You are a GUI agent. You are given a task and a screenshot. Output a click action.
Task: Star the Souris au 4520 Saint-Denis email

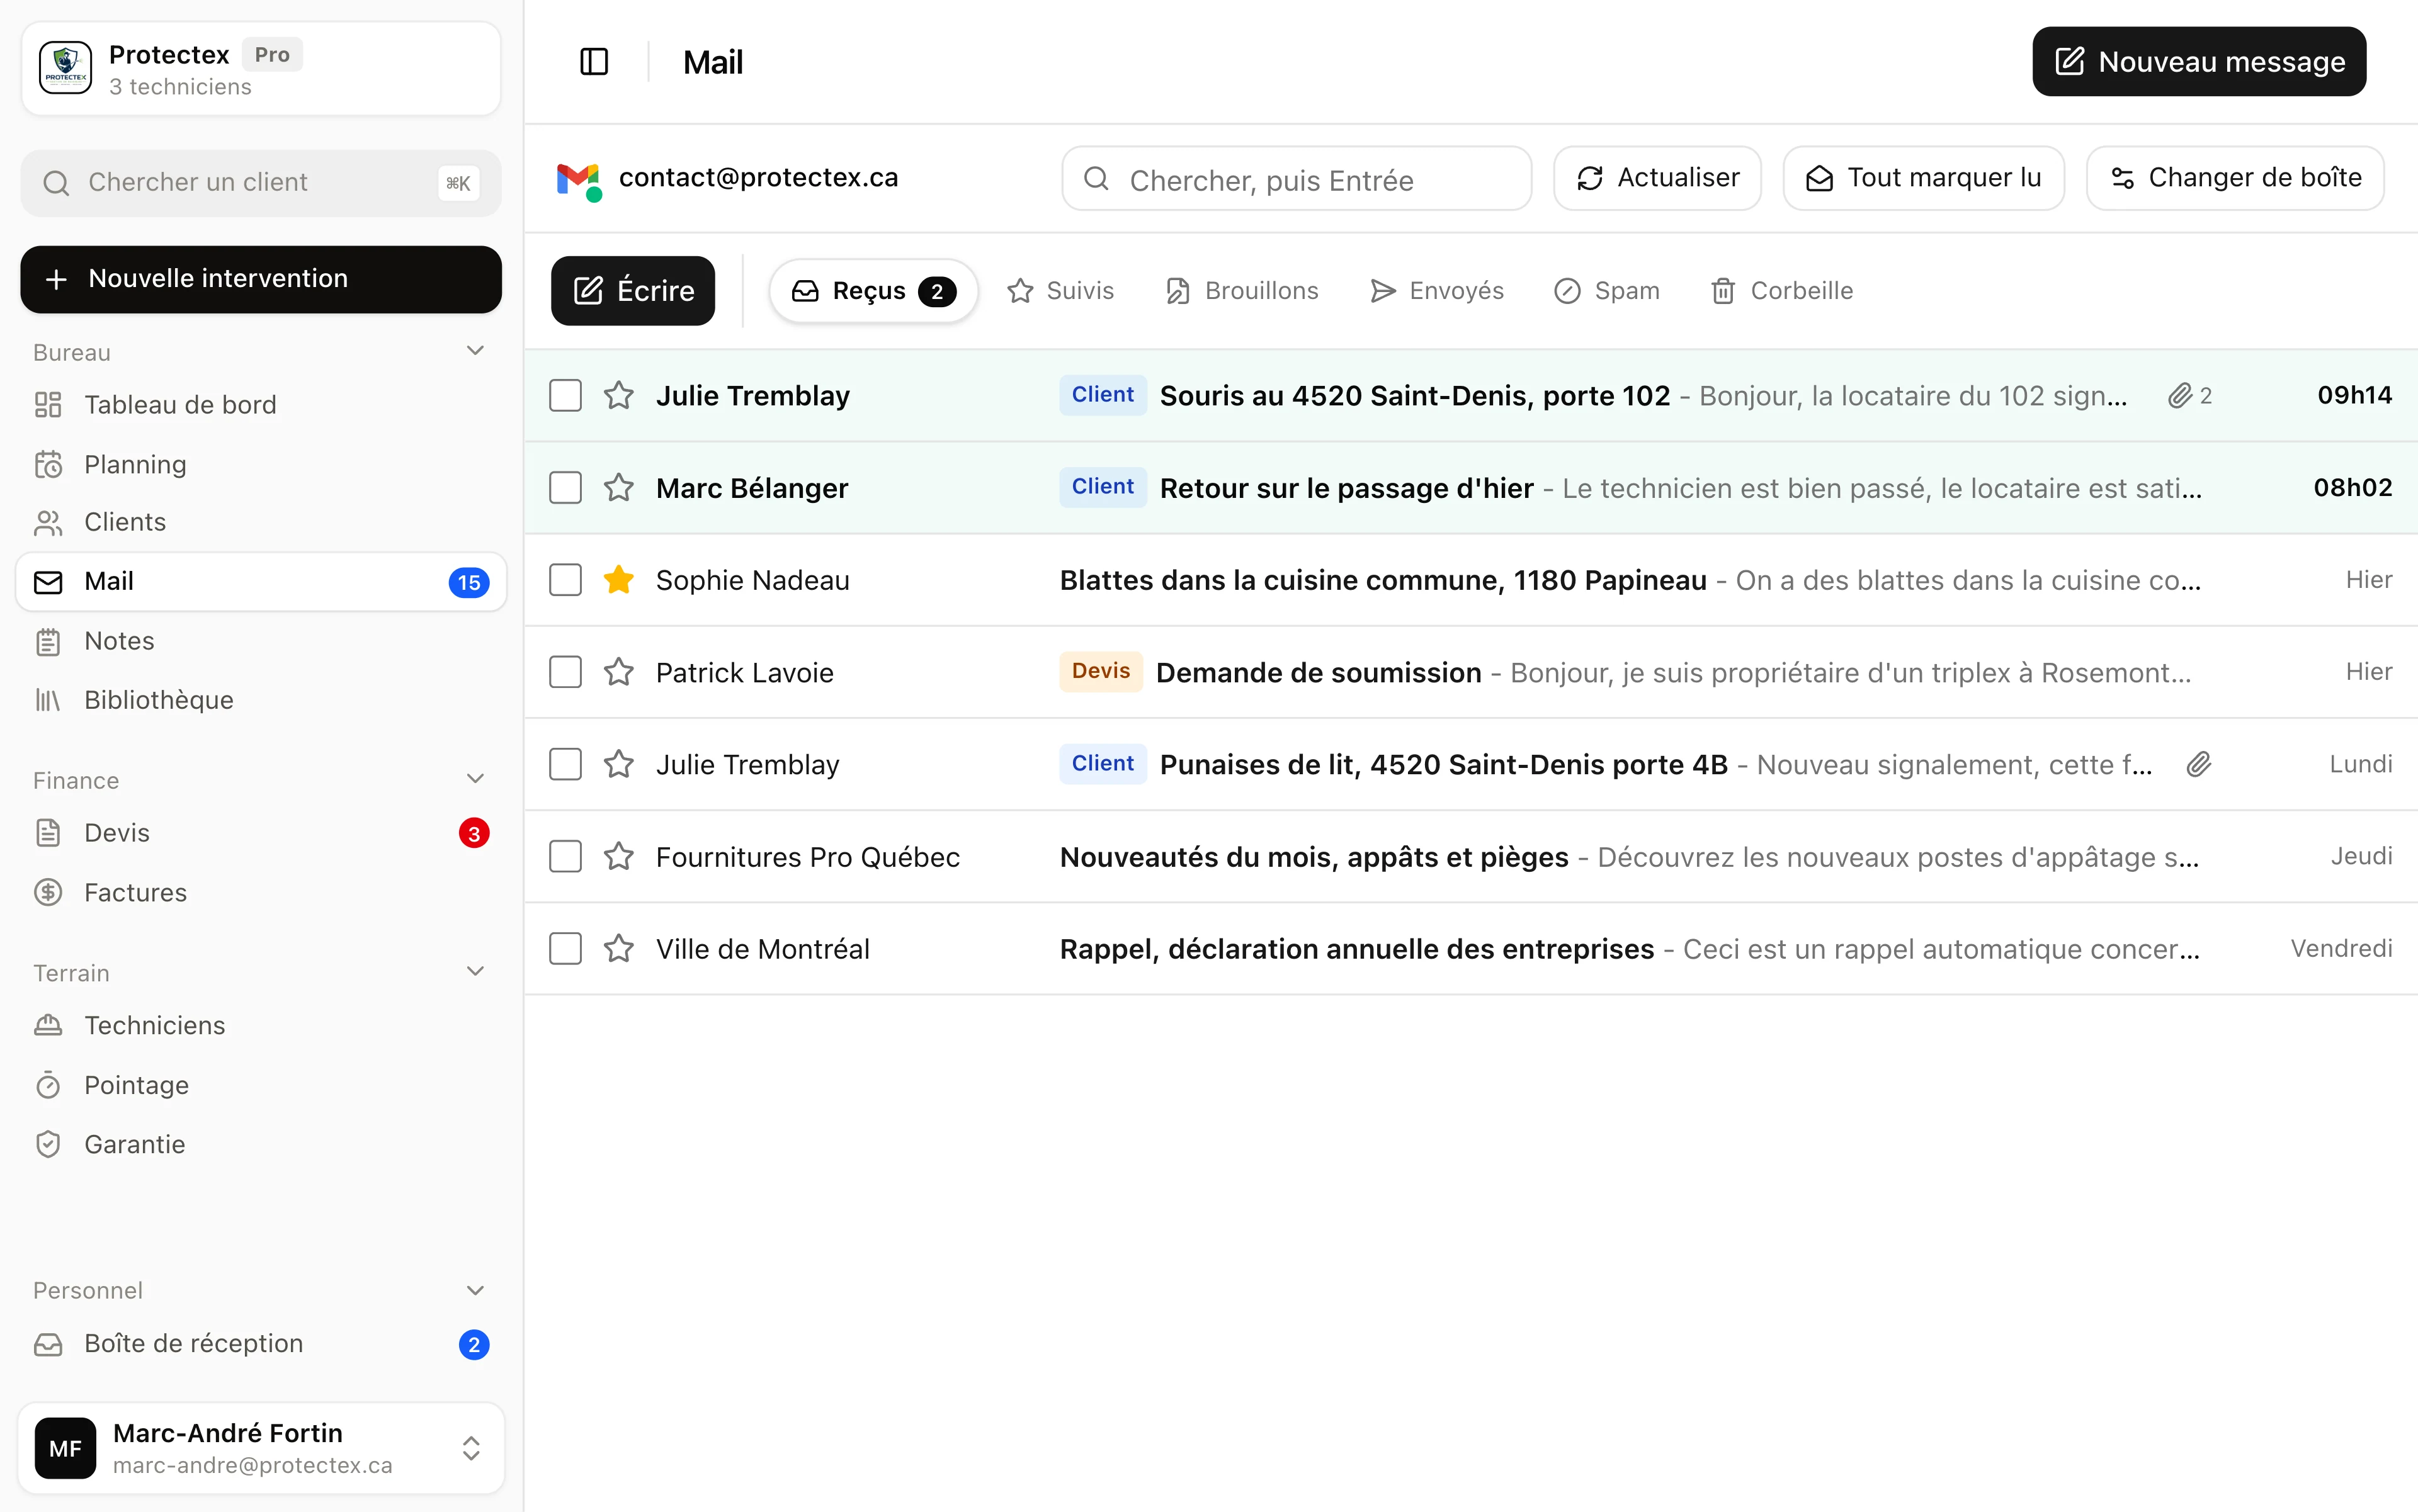pos(619,396)
